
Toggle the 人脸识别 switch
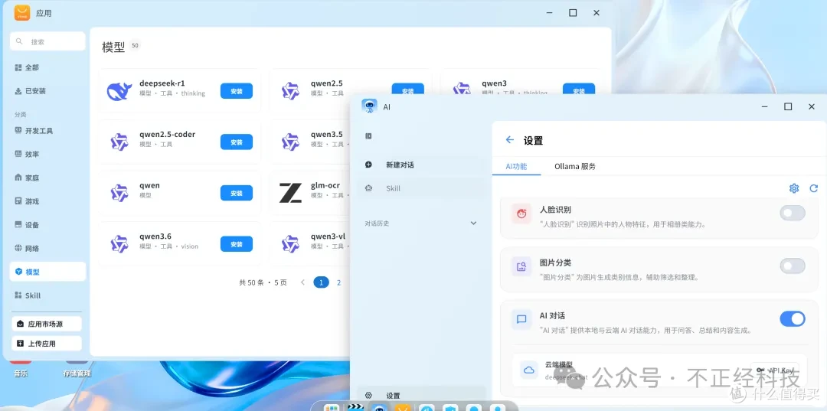click(x=793, y=213)
